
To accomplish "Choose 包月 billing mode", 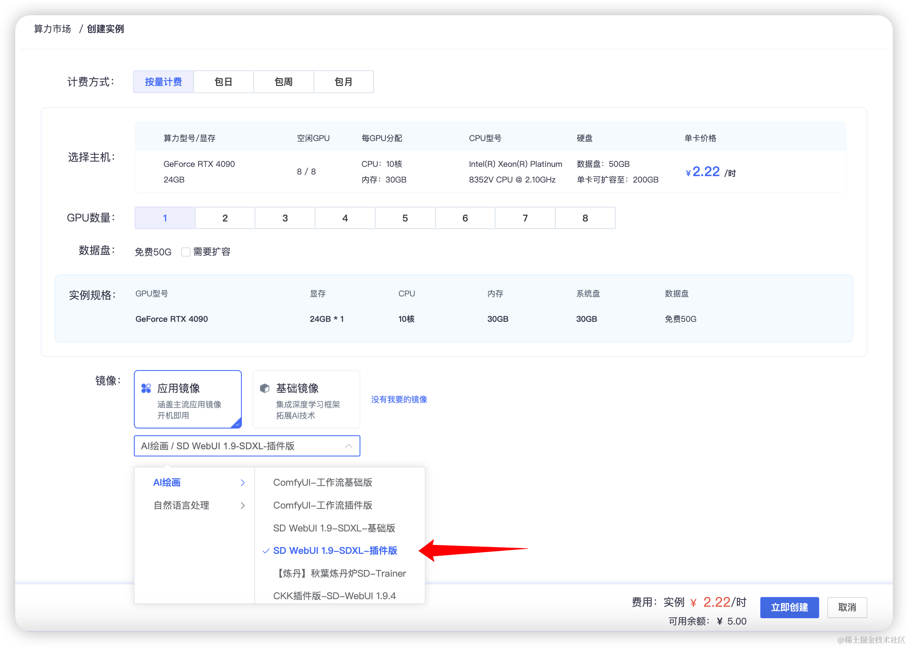I will tap(343, 82).
